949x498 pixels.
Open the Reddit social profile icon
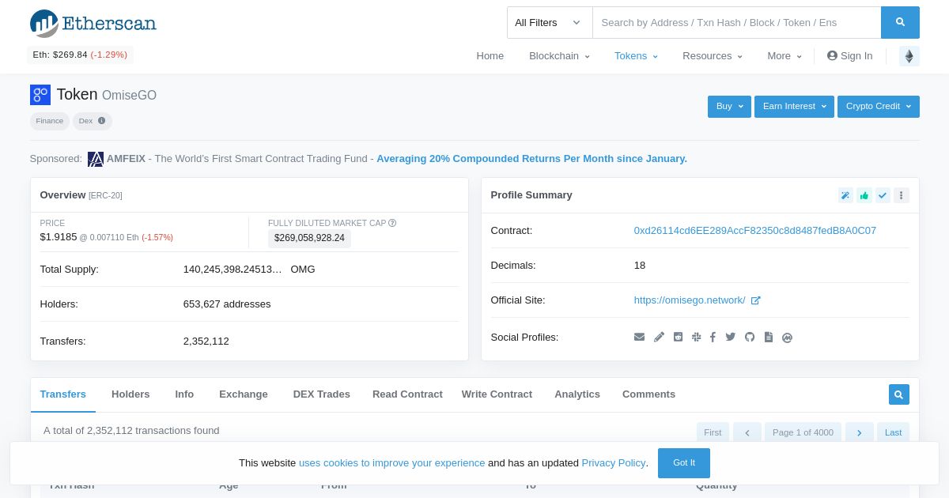click(x=678, y=338)
